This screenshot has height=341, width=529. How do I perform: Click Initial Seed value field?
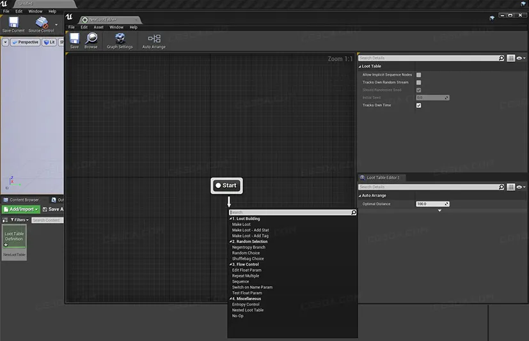click(432, 98)
